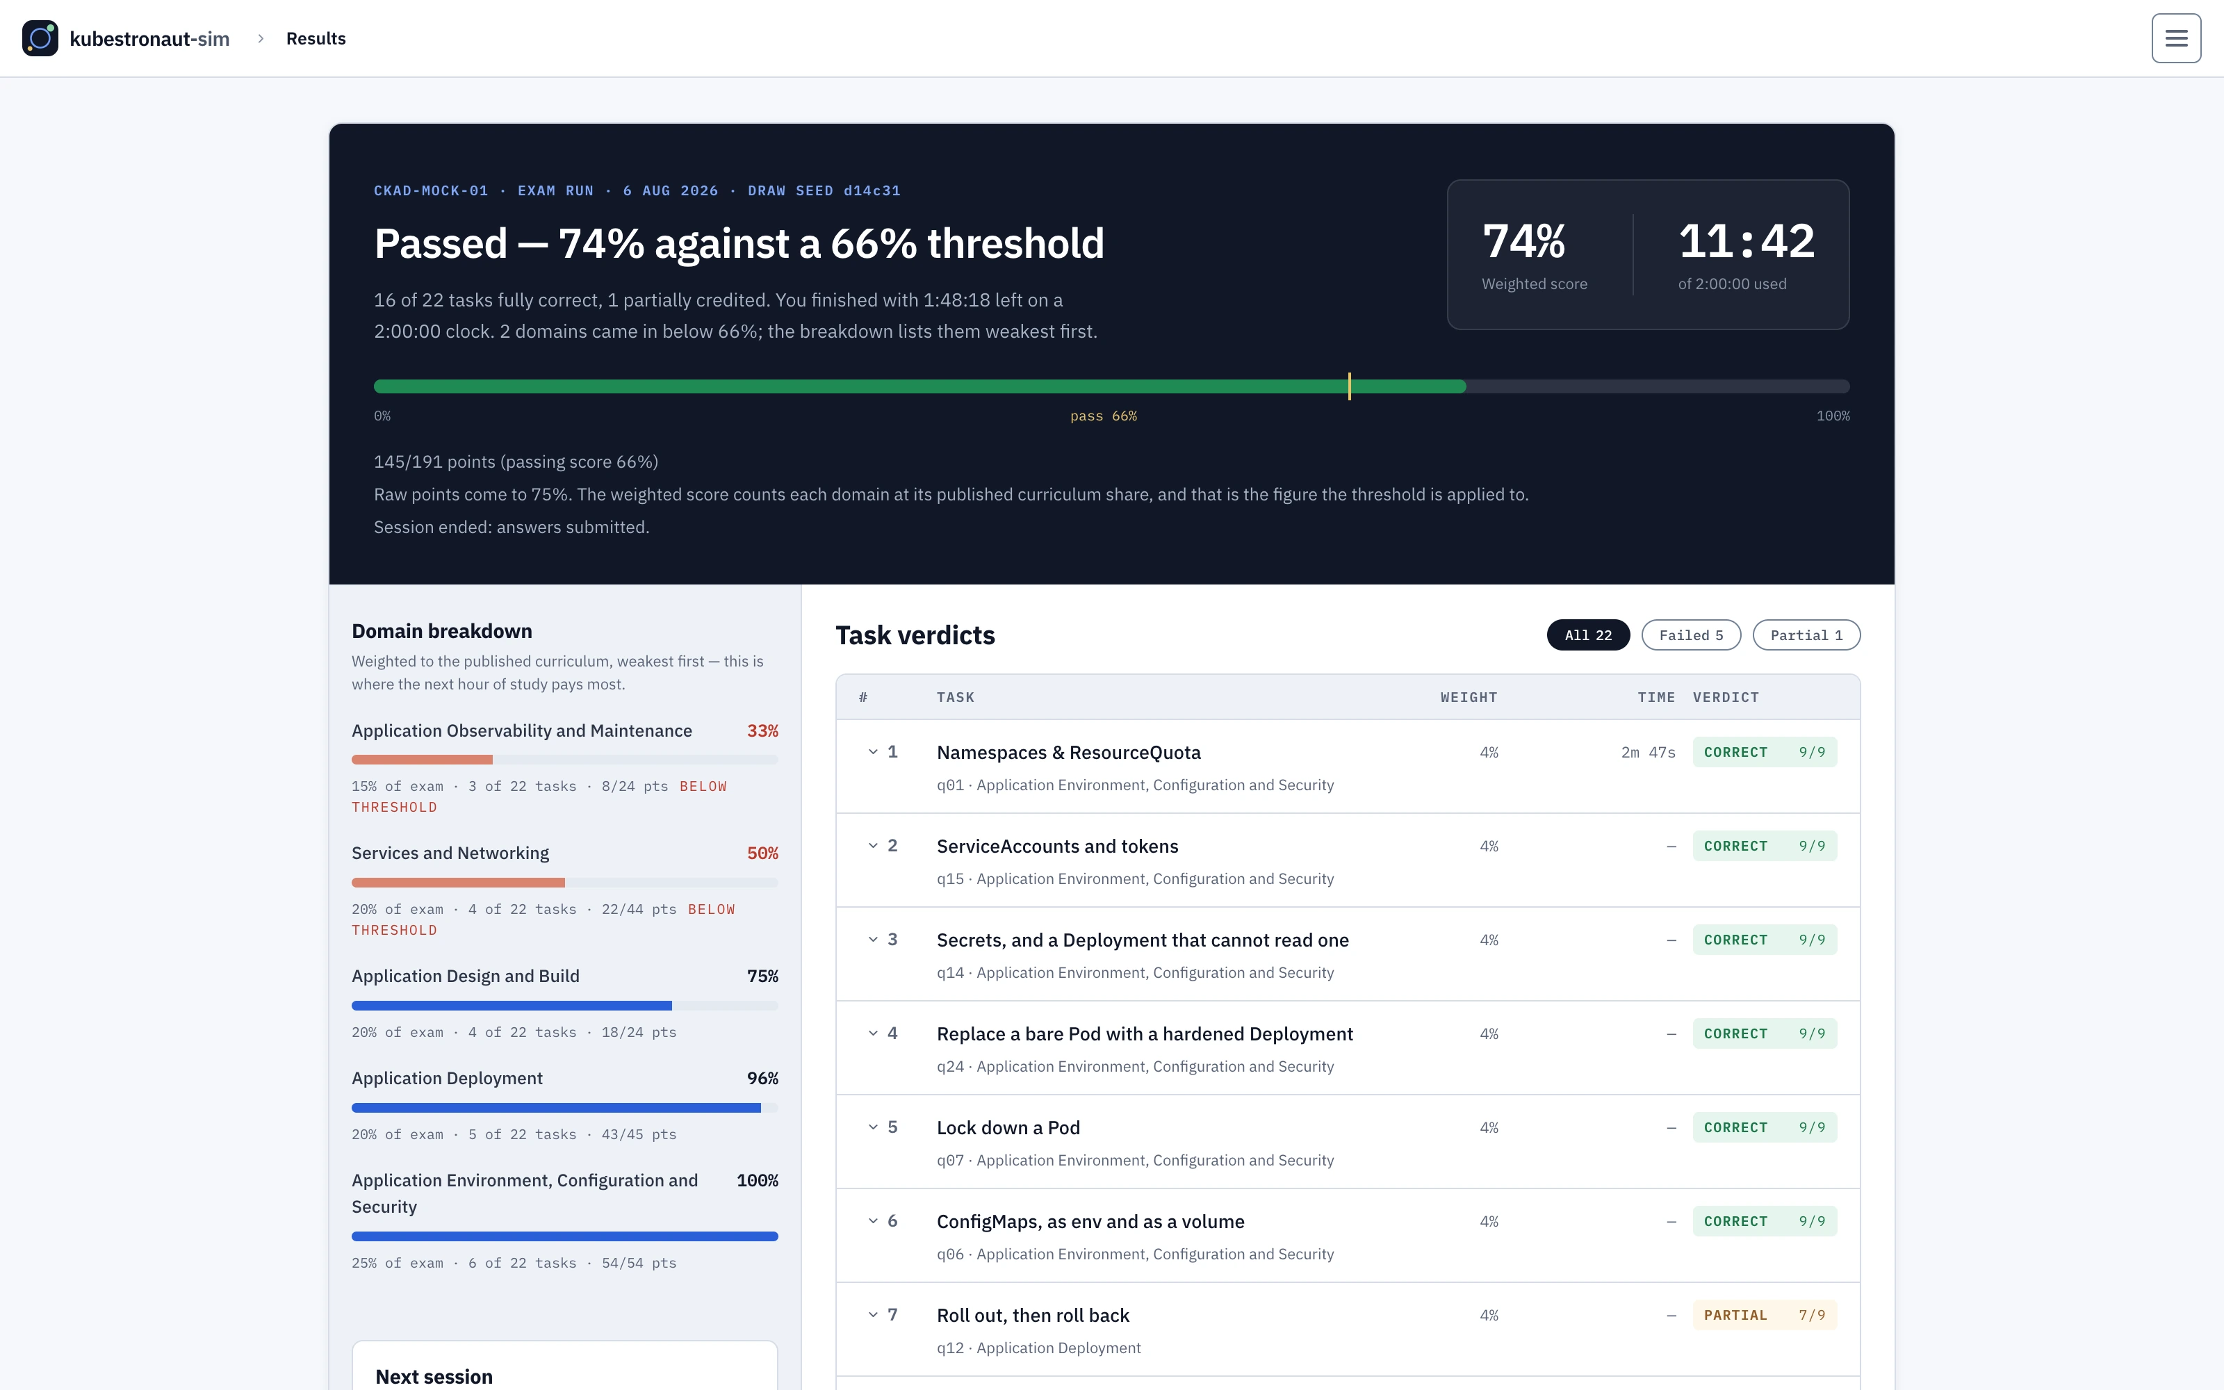2224x1390 pixels.
Task: Click the WEIGHT column header
Action: [x=1469, y=697]
